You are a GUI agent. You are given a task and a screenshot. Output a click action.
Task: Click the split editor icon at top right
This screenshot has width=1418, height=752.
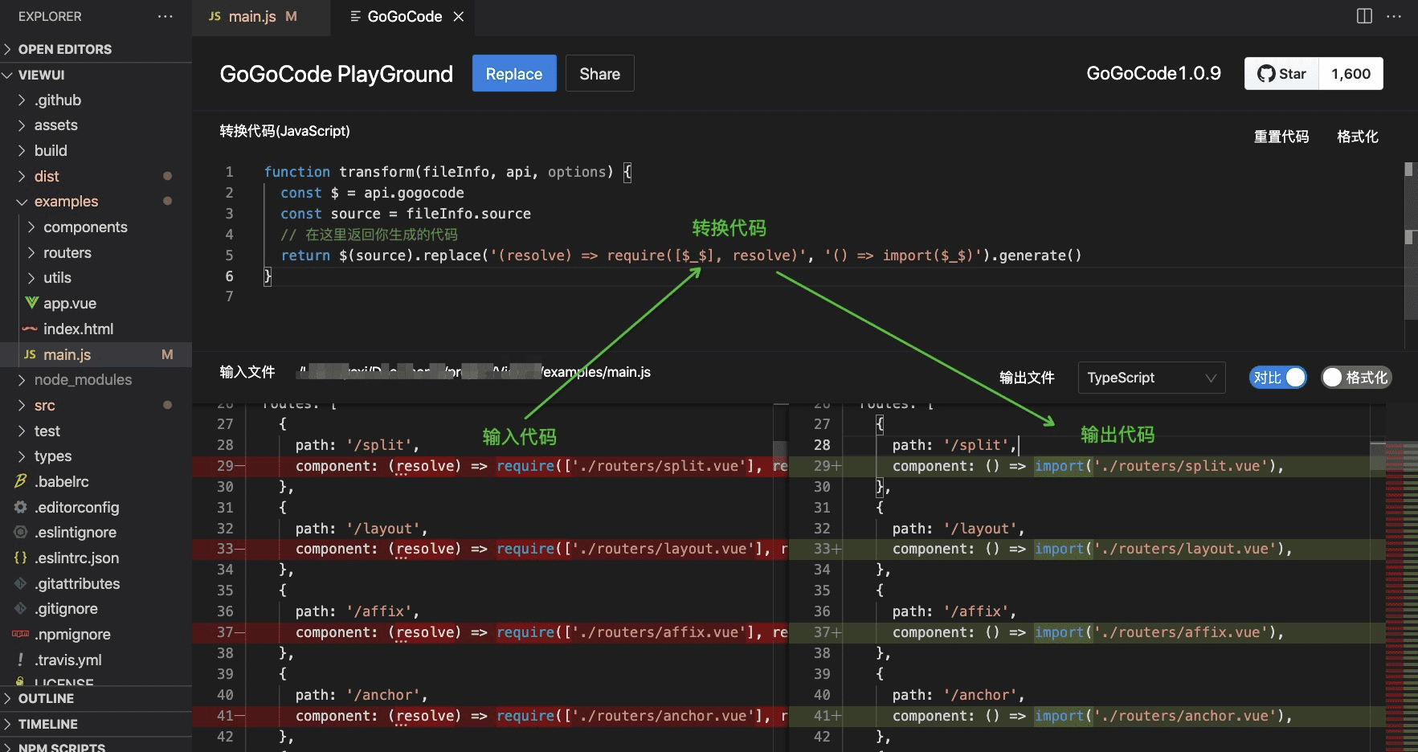point(1363,15)
